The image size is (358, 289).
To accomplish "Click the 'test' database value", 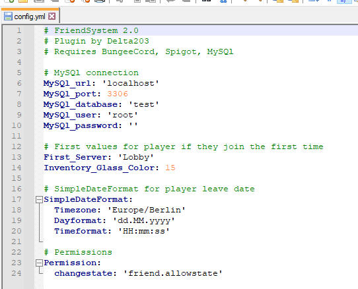I will pos(144,104).
